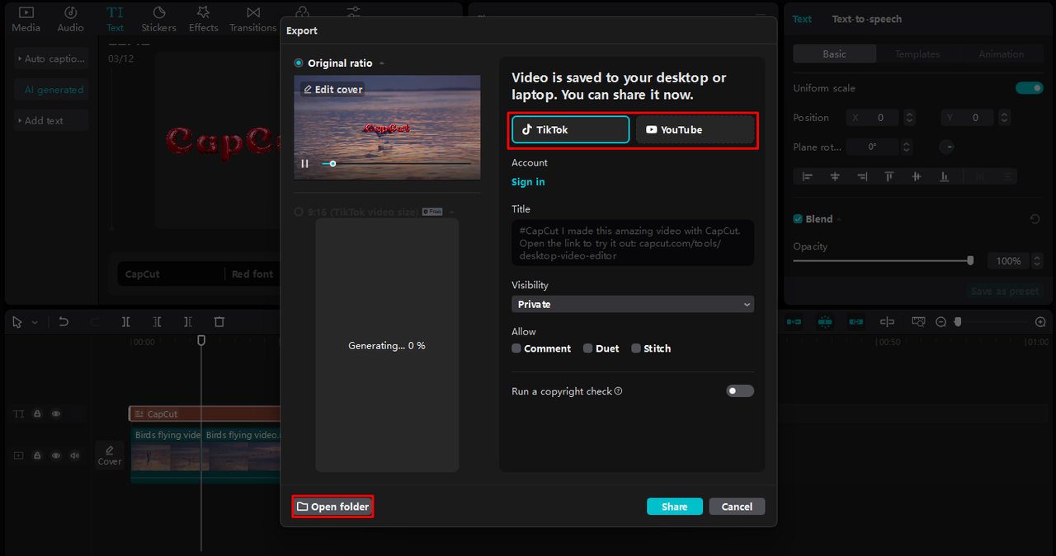Viewport: 1056px width, 556px height.
Task: Click the Sign in link
Action: coord(528,182)
